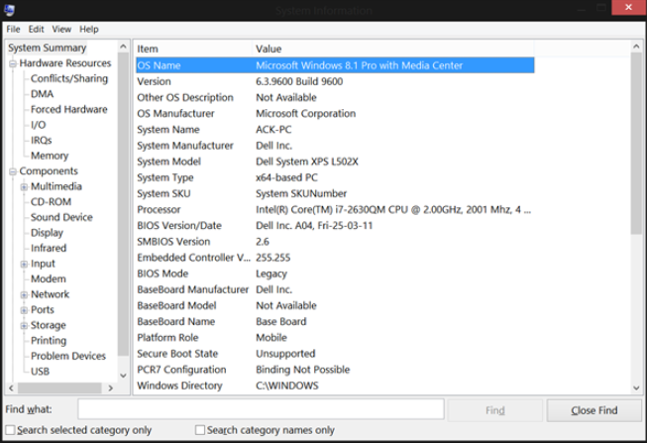
Task: Select System Summary in the tree
Action: tap(47, 48)
